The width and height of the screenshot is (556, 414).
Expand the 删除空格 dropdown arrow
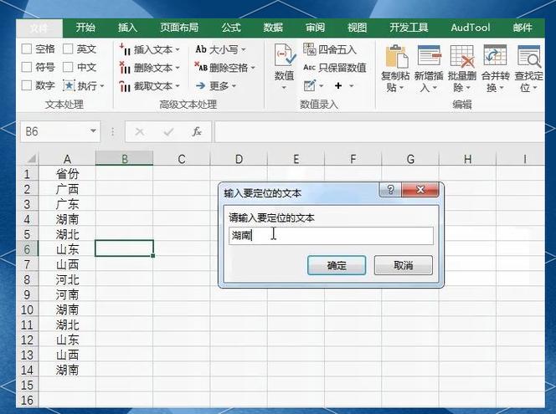tap(253, 68)
